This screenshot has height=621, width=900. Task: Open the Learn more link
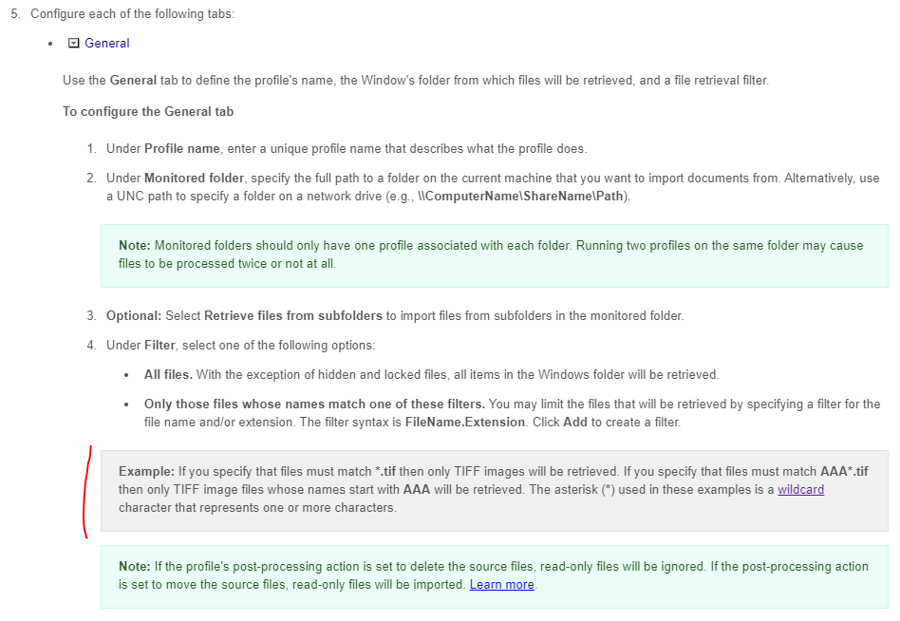tap(501, 584)
